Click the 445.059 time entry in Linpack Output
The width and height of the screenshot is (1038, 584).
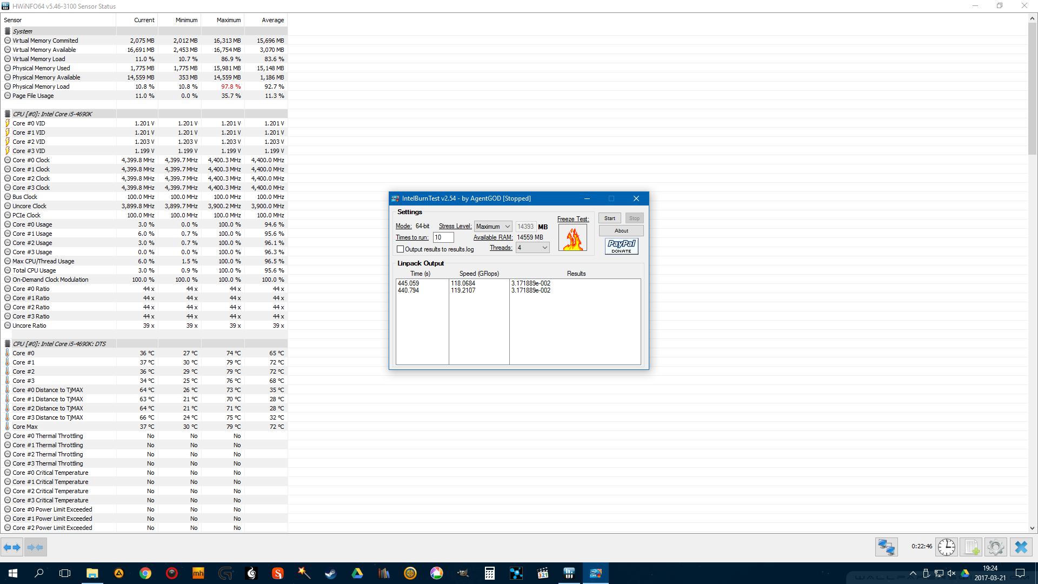408,283
